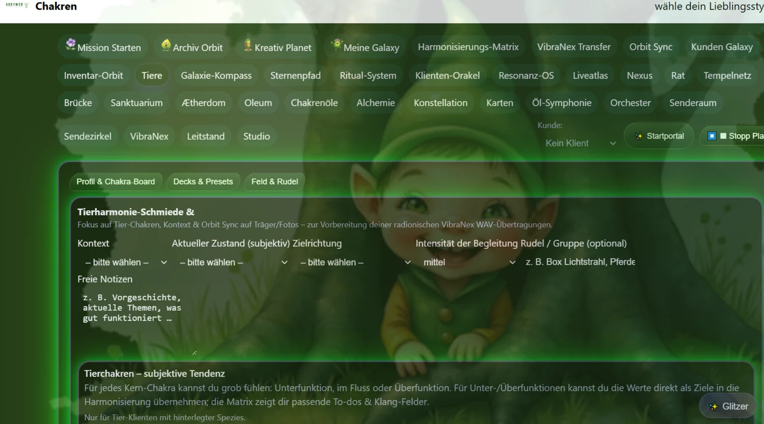Navigate to Resonanz-OS
The height and width of the screenshot is (424, 764).
click(526, 75)
